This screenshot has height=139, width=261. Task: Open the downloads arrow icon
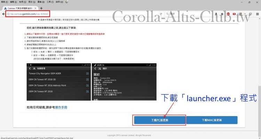216,14
